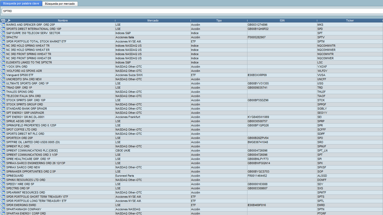
Task: Open chart icon for ELEMENTS LINKED TO THE SPTICTR
Action: pos(3,62)
